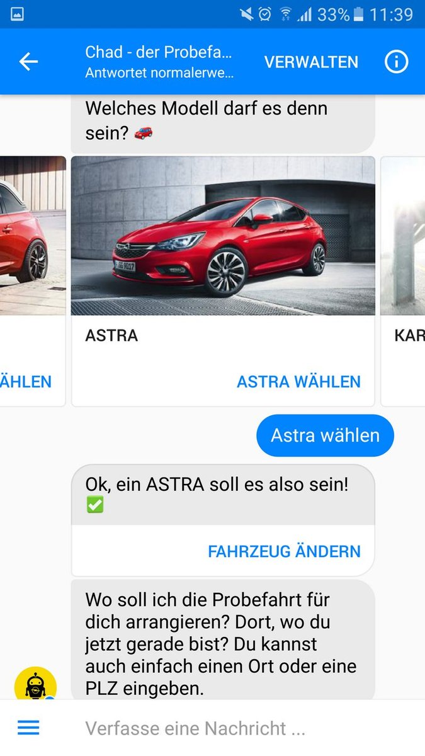Tap FAHRZEUG ÄNDERN to change the vehicle

[284, 551]
